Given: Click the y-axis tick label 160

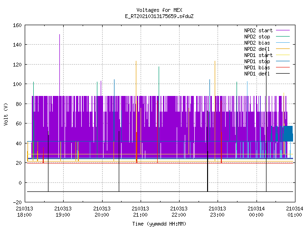Looking at the screenshot, I should (x=17, y=25).
